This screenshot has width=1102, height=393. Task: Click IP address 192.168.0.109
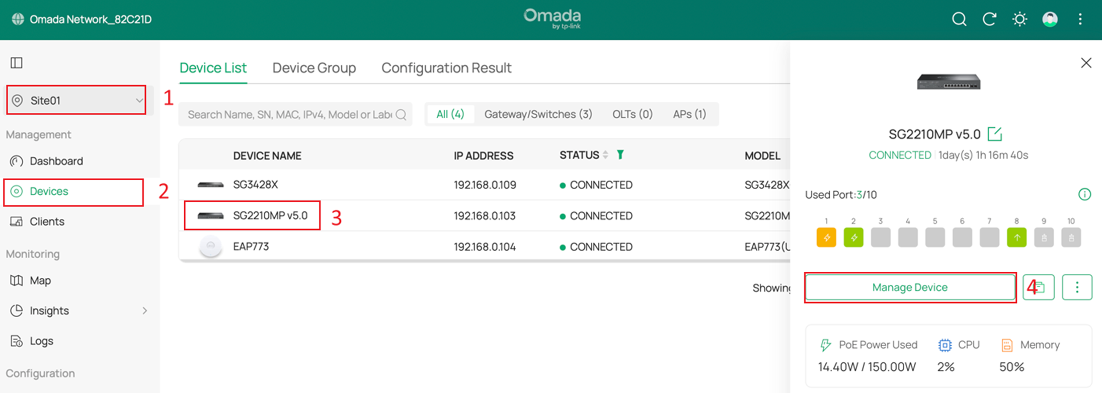click(x=485, y=185)
